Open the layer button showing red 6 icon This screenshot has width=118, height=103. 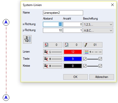coord(53,45)
